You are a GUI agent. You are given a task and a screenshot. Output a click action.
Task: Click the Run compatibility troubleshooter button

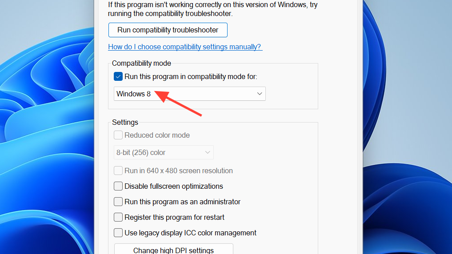[x=168, y=30]
